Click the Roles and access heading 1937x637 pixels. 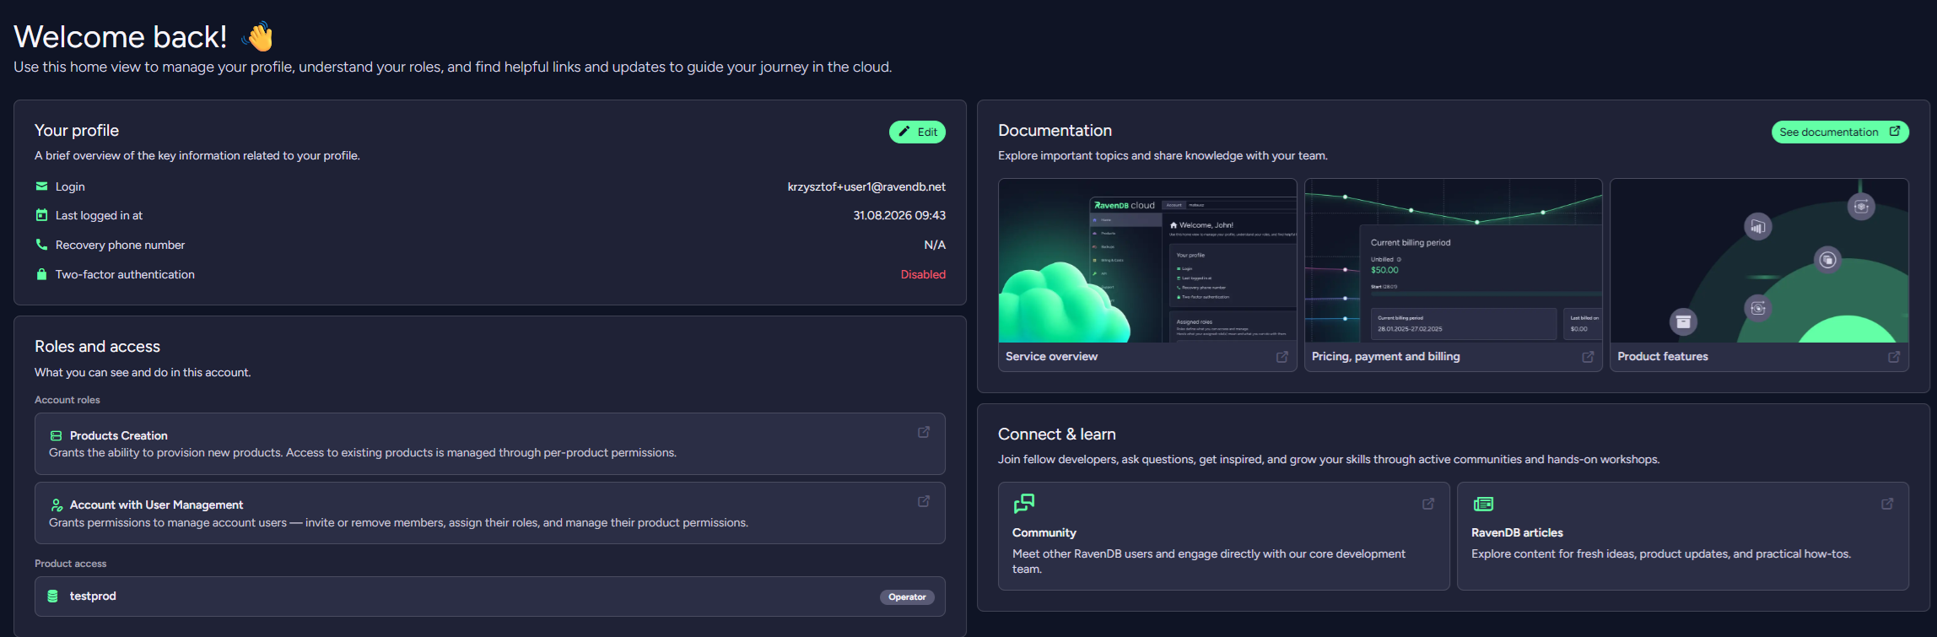click(x=97, y=346)
